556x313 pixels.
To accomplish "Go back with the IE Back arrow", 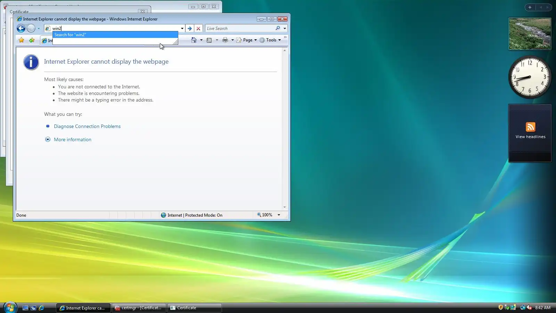I will coord(21,29).
